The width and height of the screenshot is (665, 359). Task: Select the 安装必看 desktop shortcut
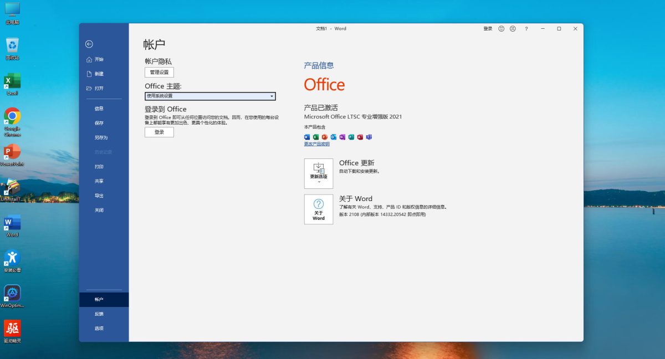coord(12,261)
